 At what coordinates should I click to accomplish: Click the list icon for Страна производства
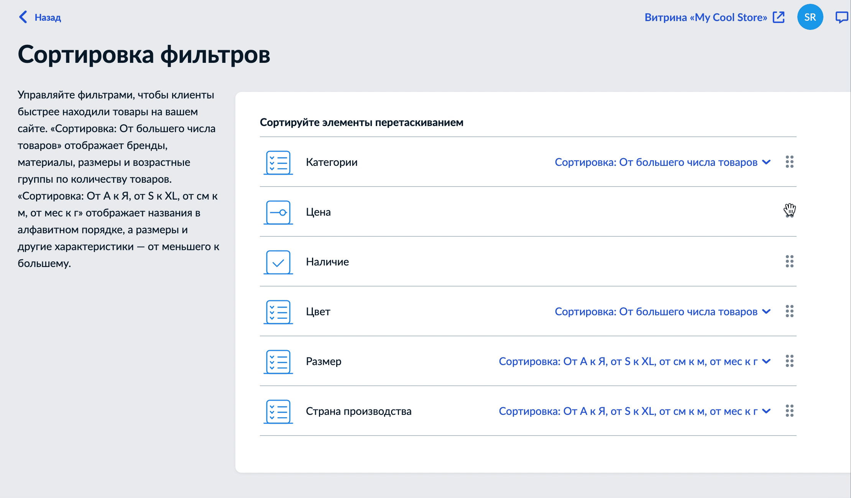click(278, 411)
